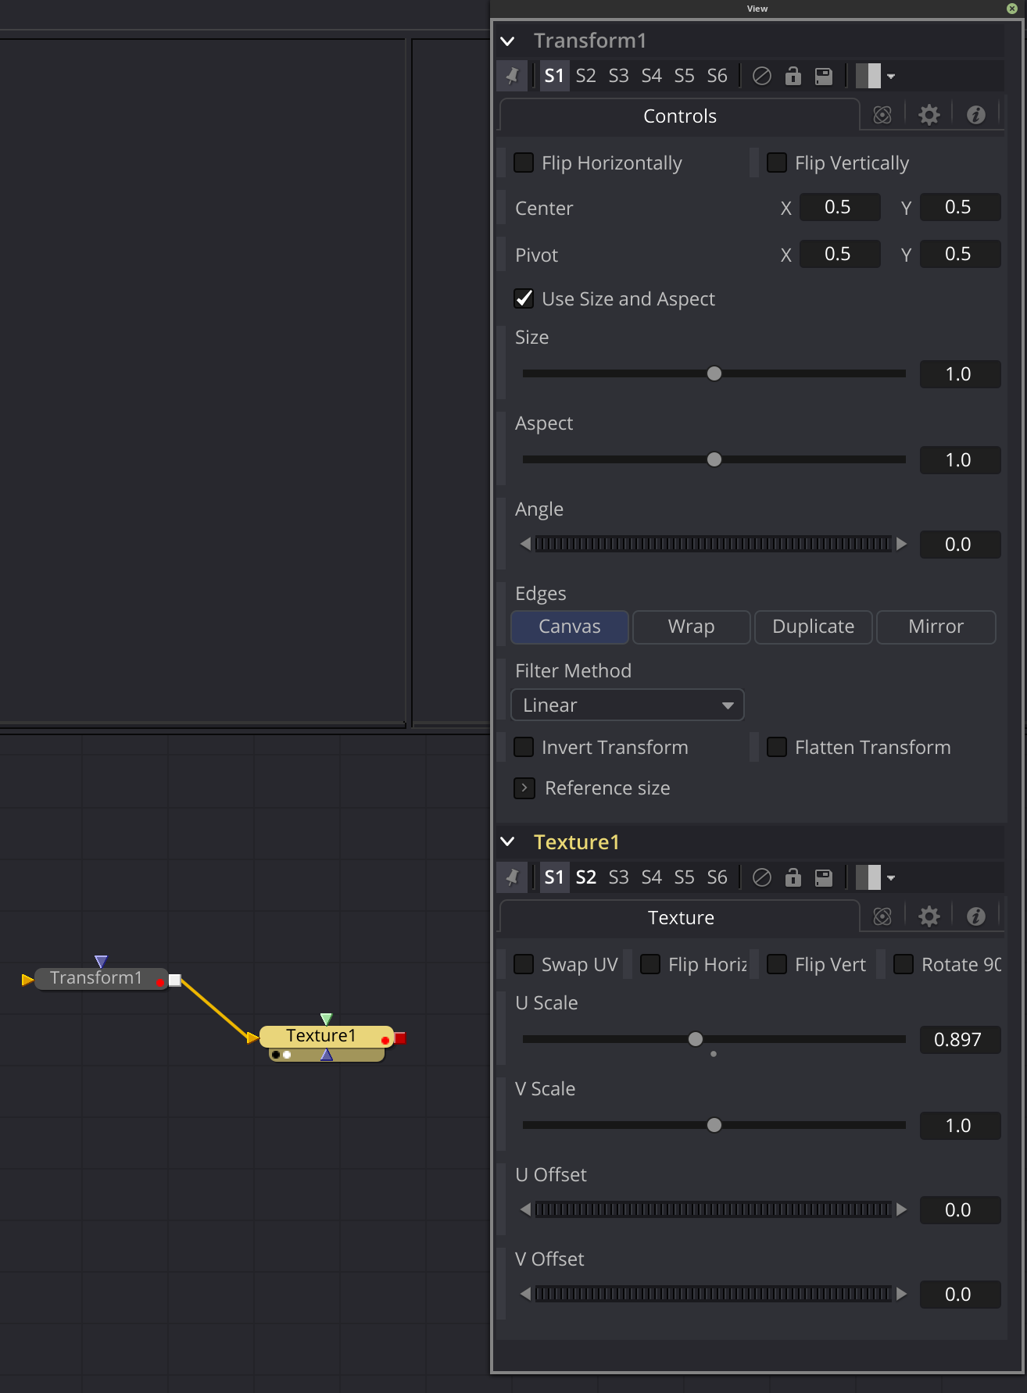Click the Angle left decrement arrow
The image size is (1027, 1393).
[x=526, y=544]
